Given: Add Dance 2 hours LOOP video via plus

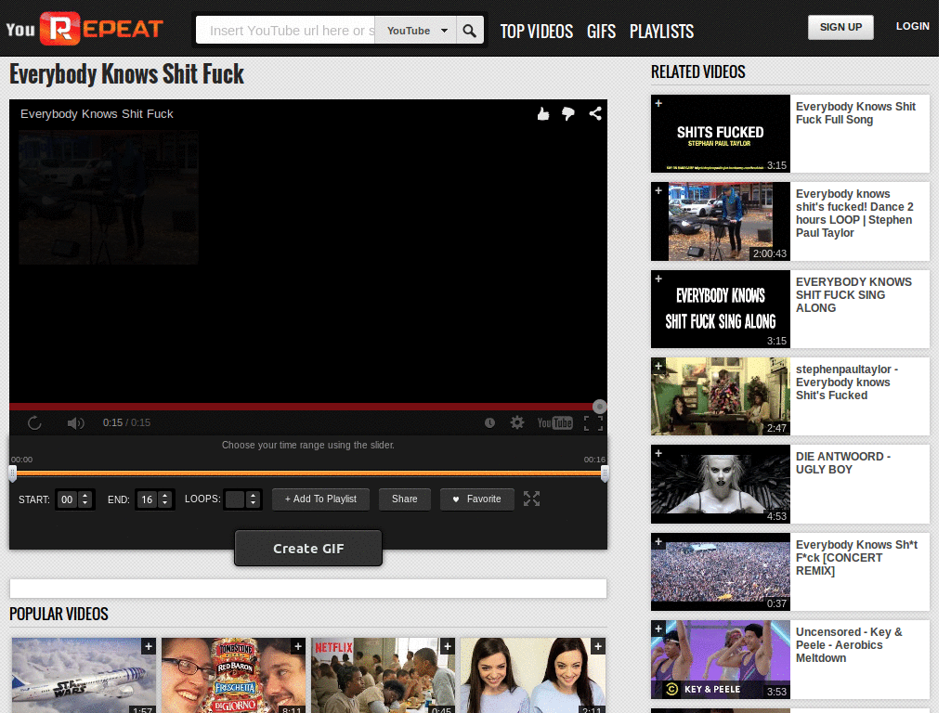Looking at the screenshot, I should [658, 190].
